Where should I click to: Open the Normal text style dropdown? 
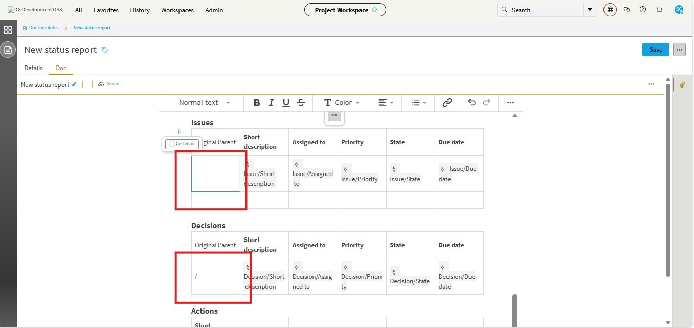(x=204, y=103)
